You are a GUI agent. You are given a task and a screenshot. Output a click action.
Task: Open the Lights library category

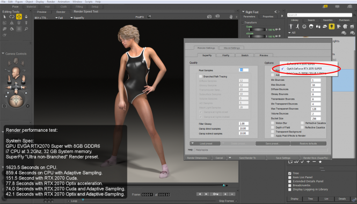click(332, 27)
